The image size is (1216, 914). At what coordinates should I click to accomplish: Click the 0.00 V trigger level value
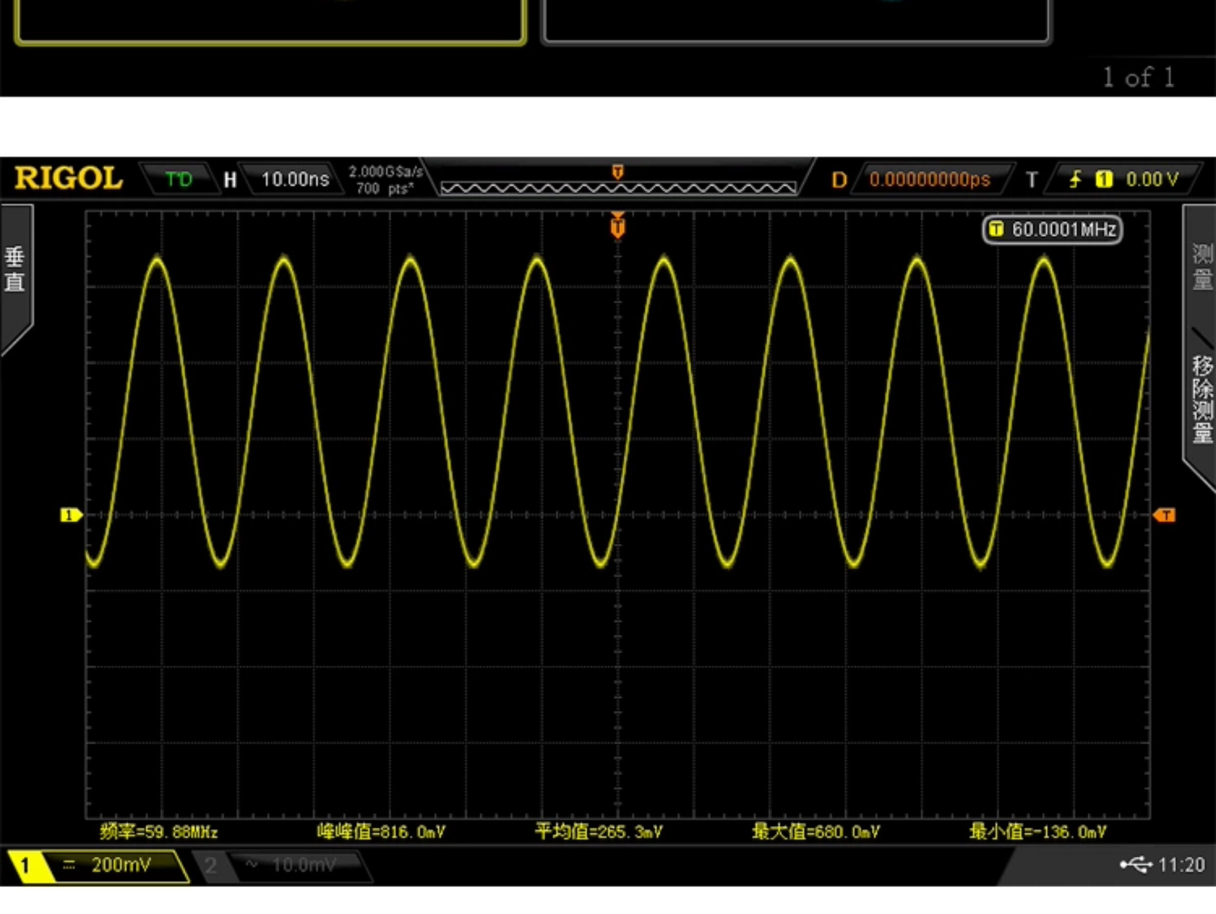(x=1152, y=179)
